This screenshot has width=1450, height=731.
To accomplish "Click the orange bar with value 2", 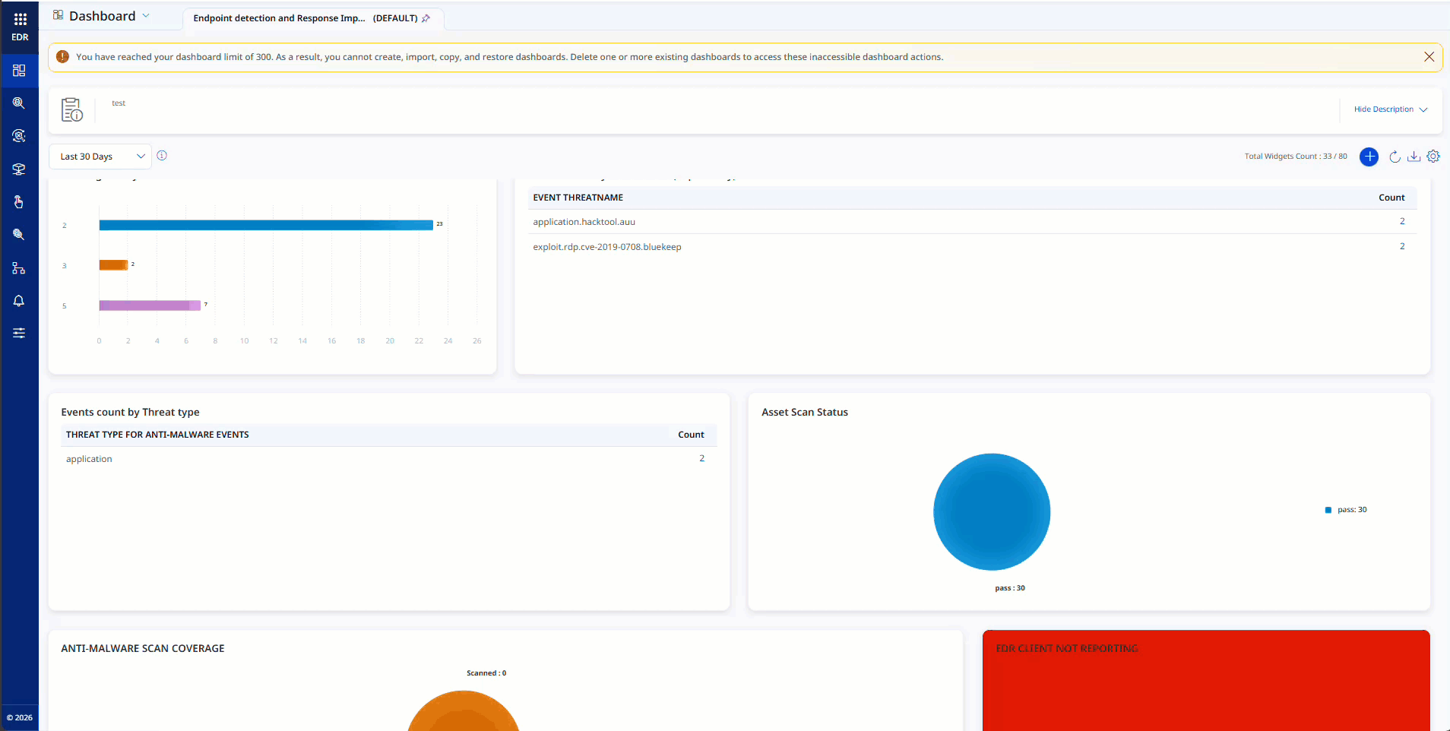I will pos(113,265).
